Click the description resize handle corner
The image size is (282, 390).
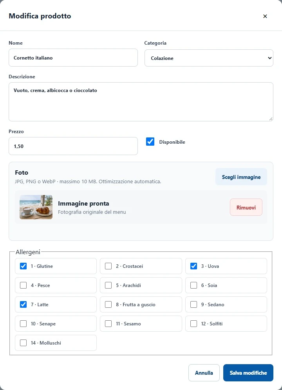point(271,119)
